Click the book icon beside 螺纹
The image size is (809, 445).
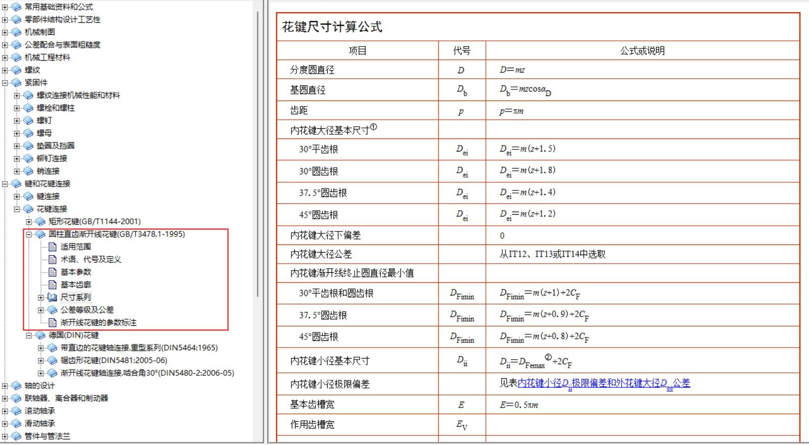17,70
